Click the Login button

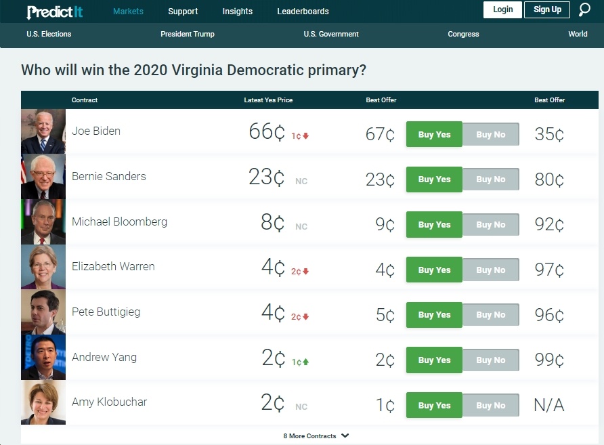pos(502,9)
